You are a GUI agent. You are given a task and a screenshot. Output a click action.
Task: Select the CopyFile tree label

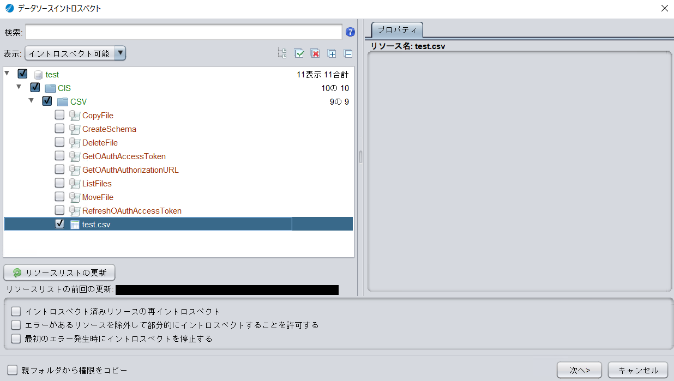(x=98, y=116)
